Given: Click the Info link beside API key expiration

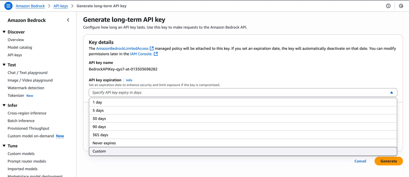Looking at the screenshot, I should pos(129,80).
